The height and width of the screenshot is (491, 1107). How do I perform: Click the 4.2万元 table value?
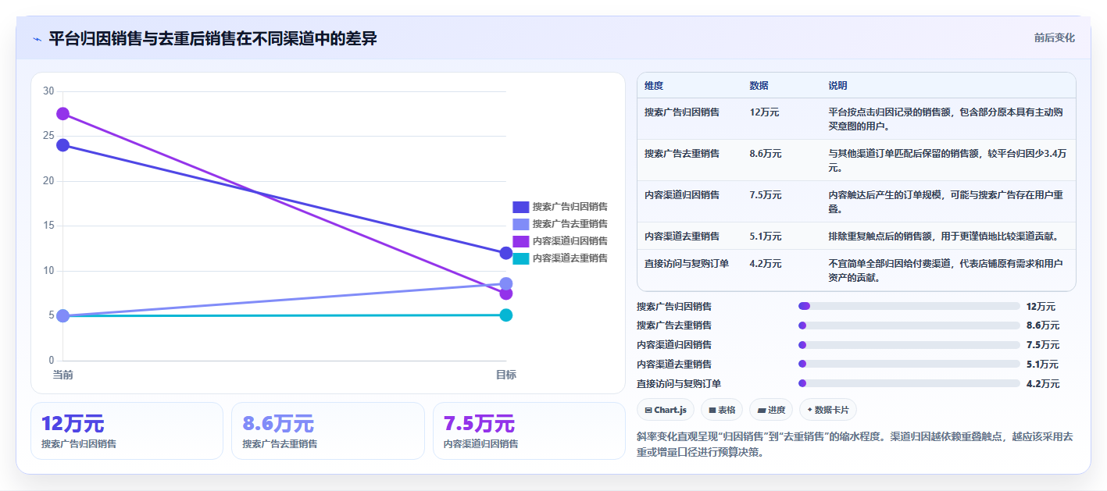(766, 264)
